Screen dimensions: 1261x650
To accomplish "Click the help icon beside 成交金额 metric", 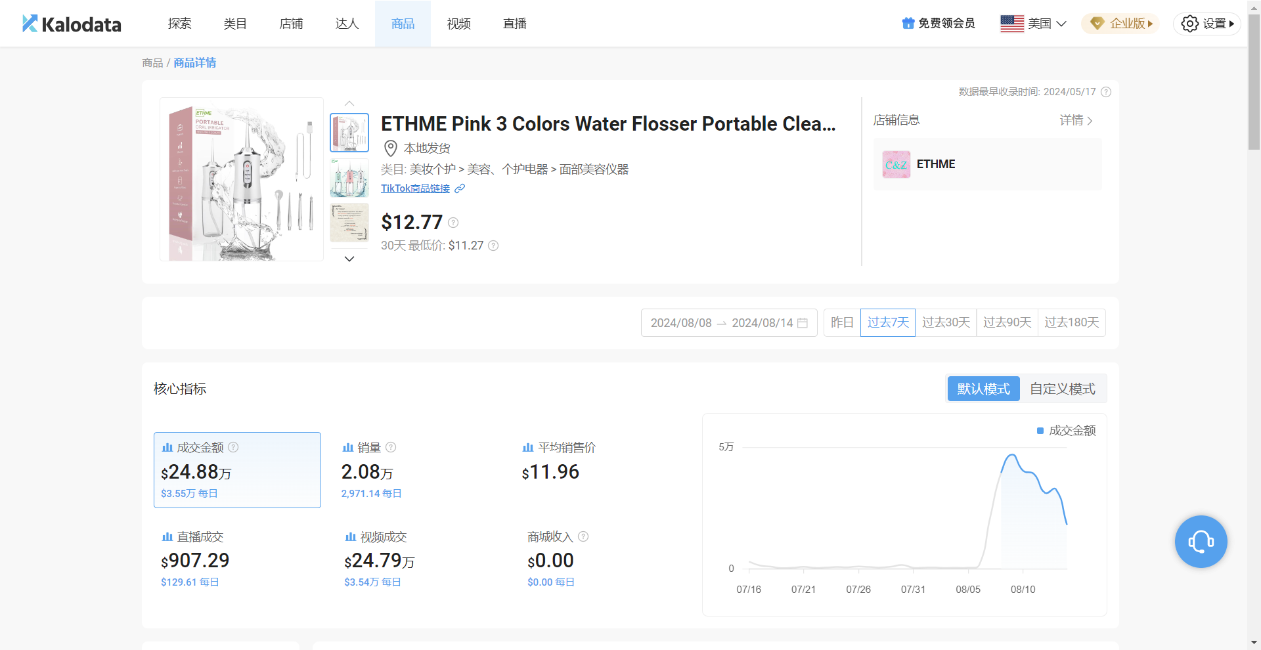I will pos(233,447).
